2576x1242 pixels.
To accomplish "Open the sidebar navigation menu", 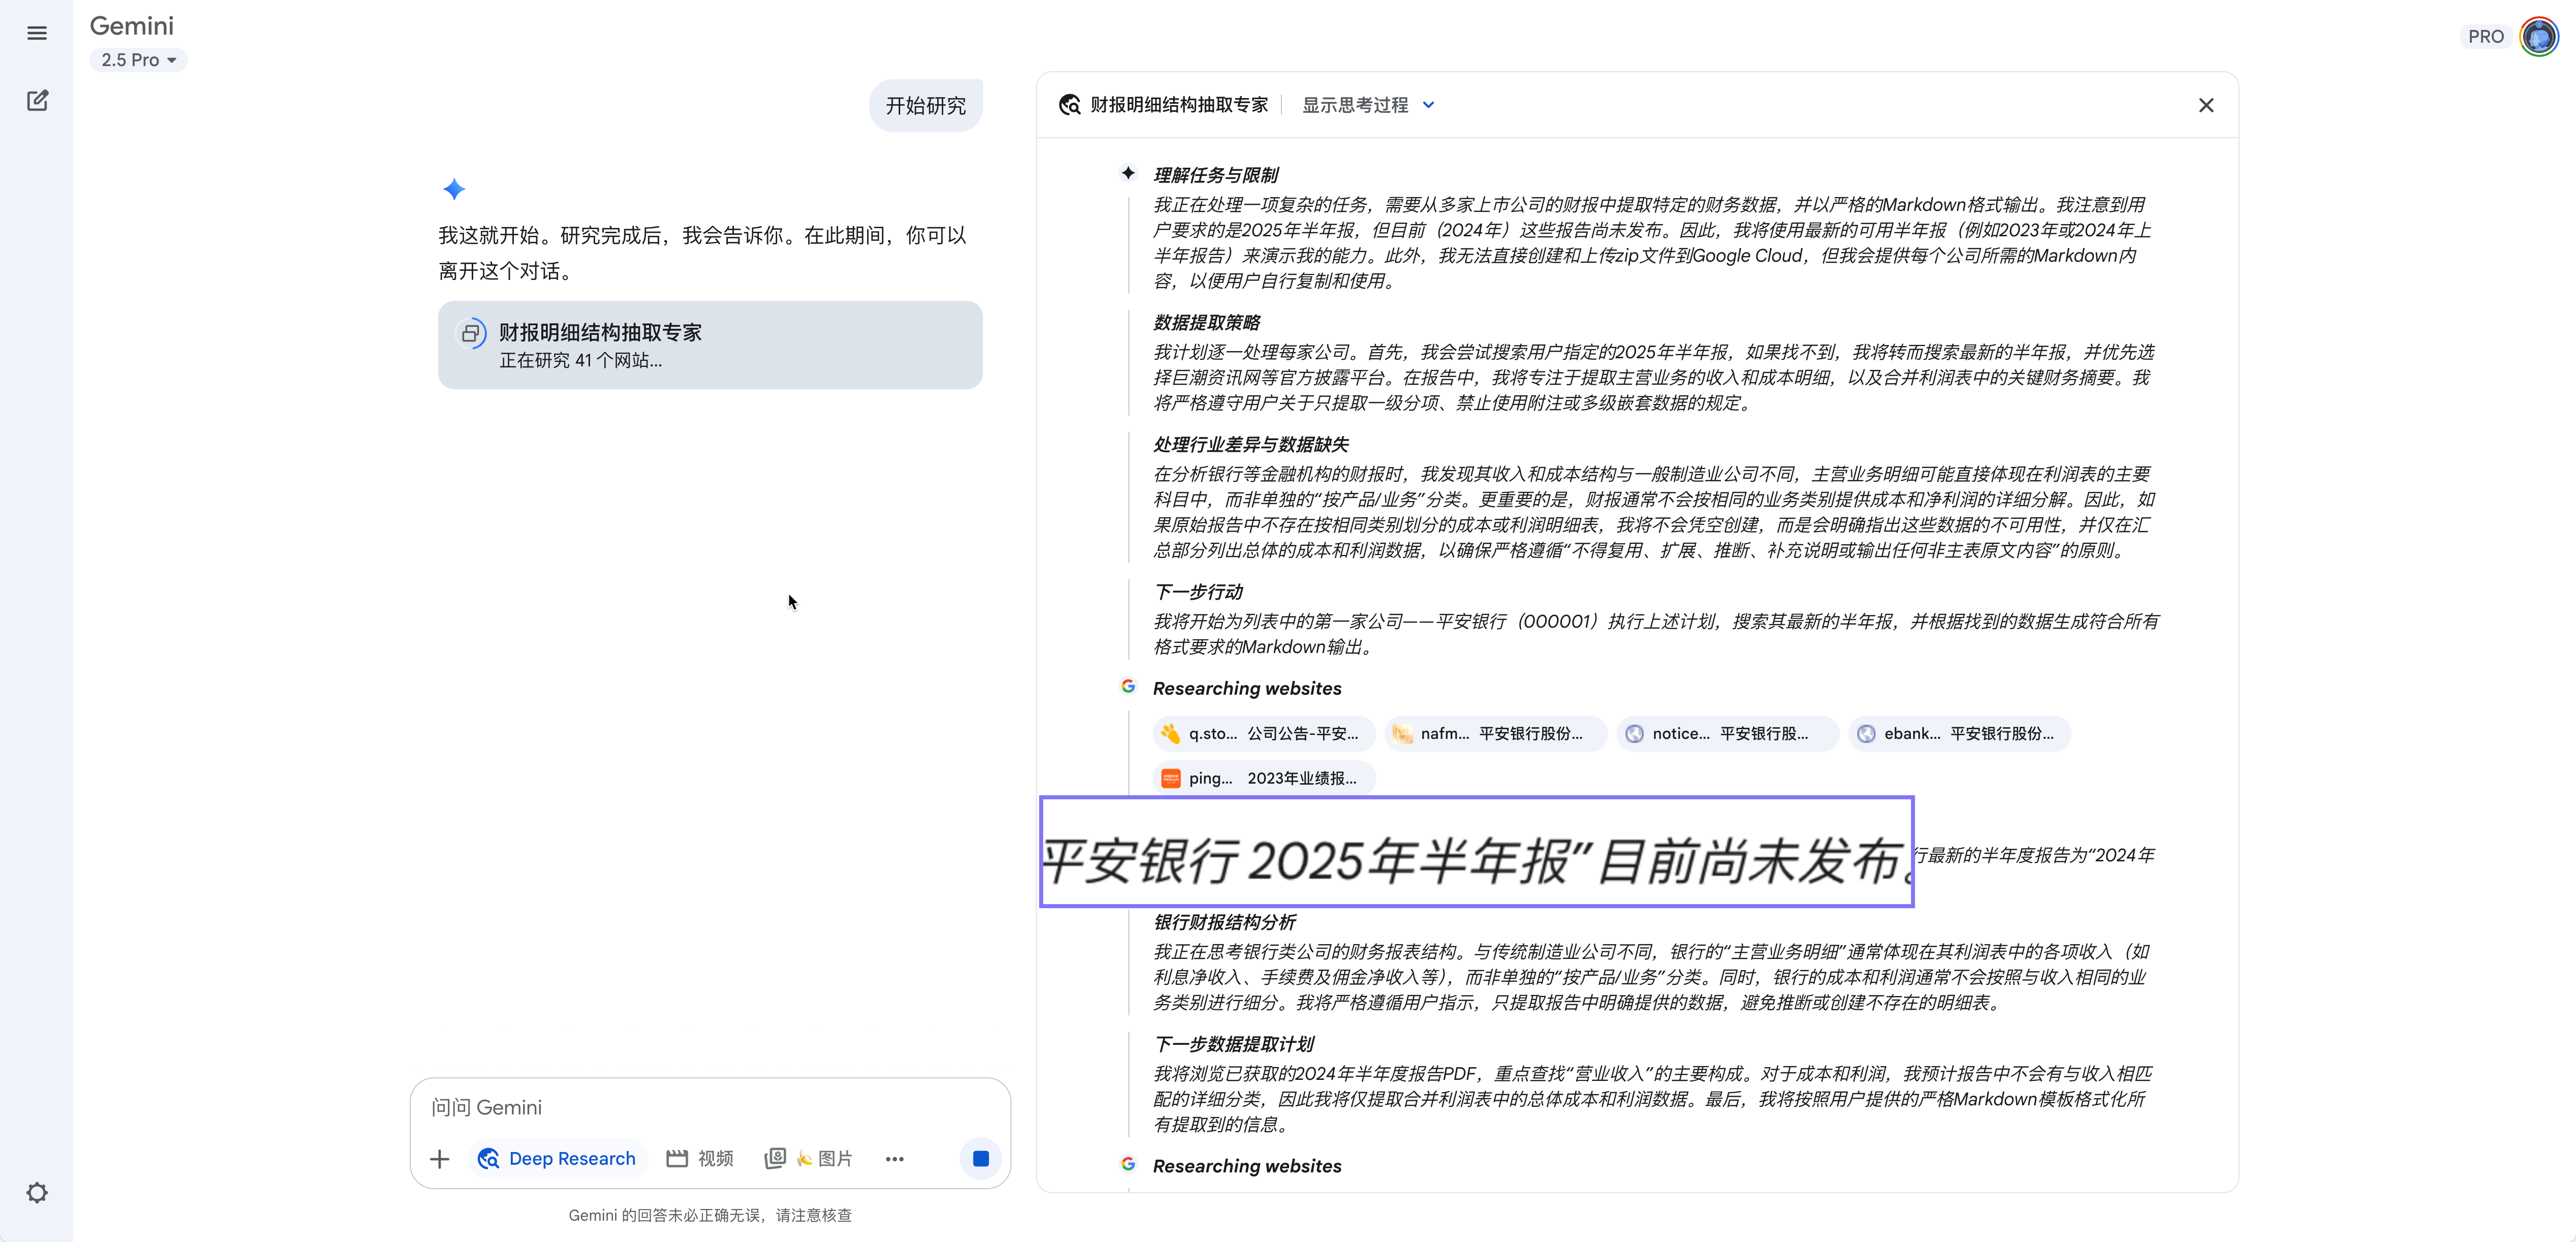I will (x=37, y=33).
